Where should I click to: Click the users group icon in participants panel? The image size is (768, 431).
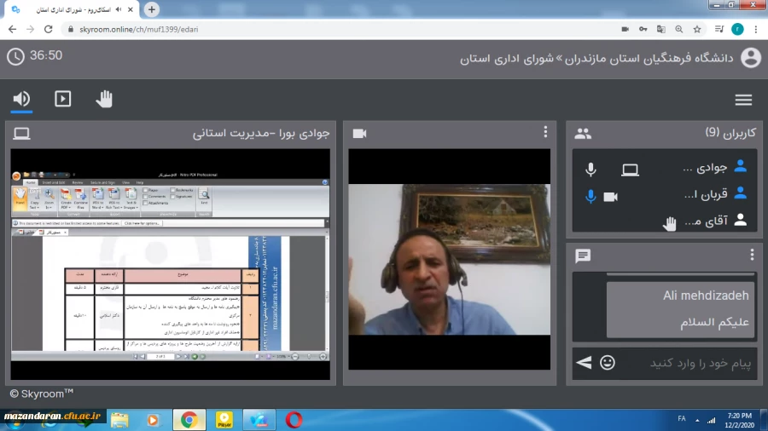click(x=583, y=133)
